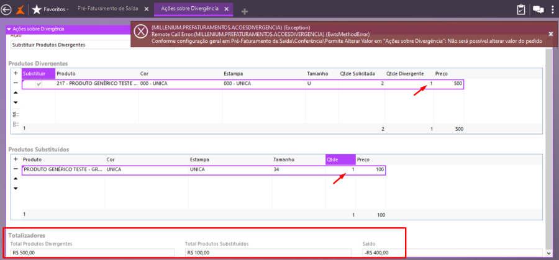559x260 pixels.
Task: Add a new tab with plus icon
Action: point(245,12)
